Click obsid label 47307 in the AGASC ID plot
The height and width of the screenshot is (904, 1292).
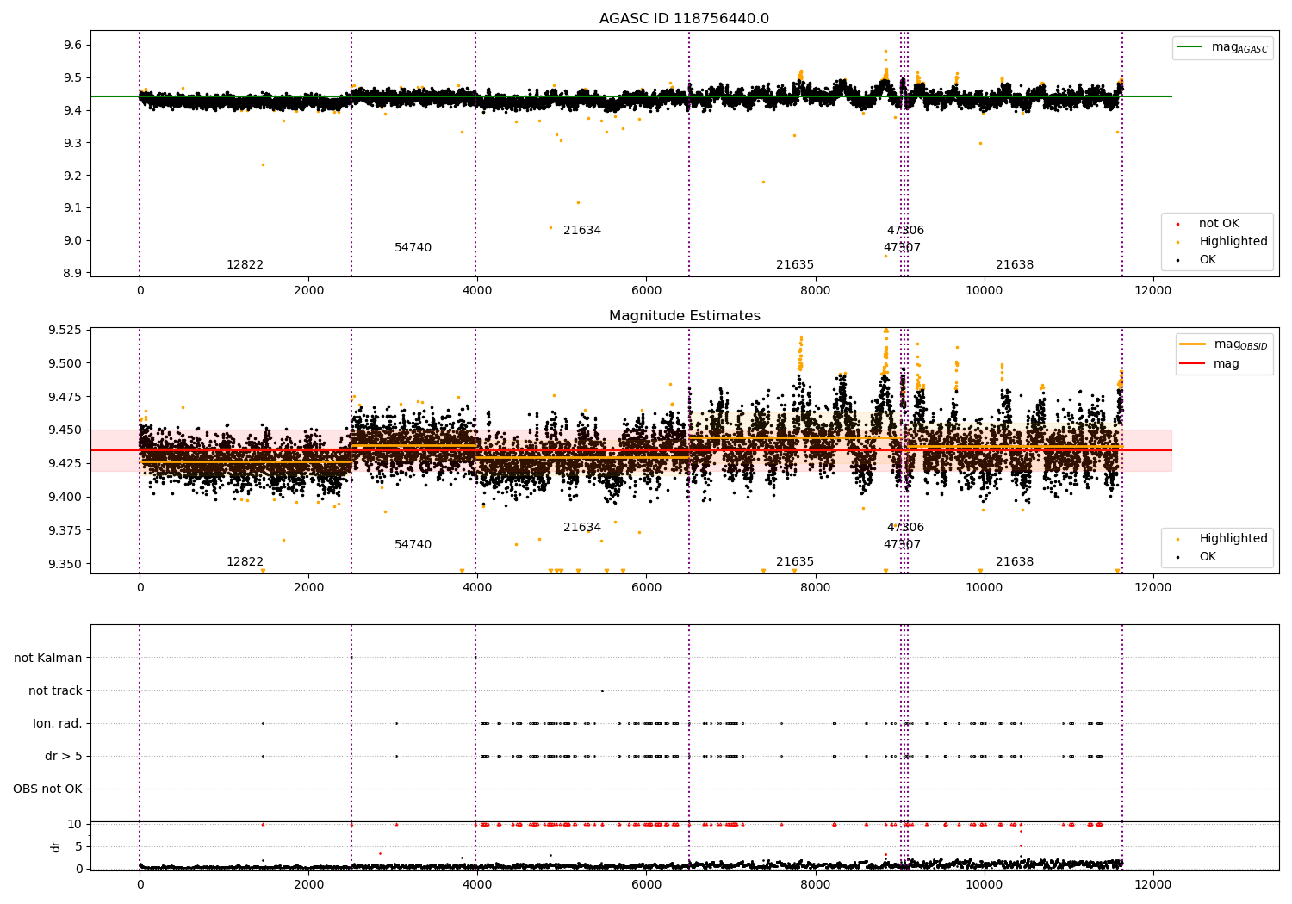point(902,248)
